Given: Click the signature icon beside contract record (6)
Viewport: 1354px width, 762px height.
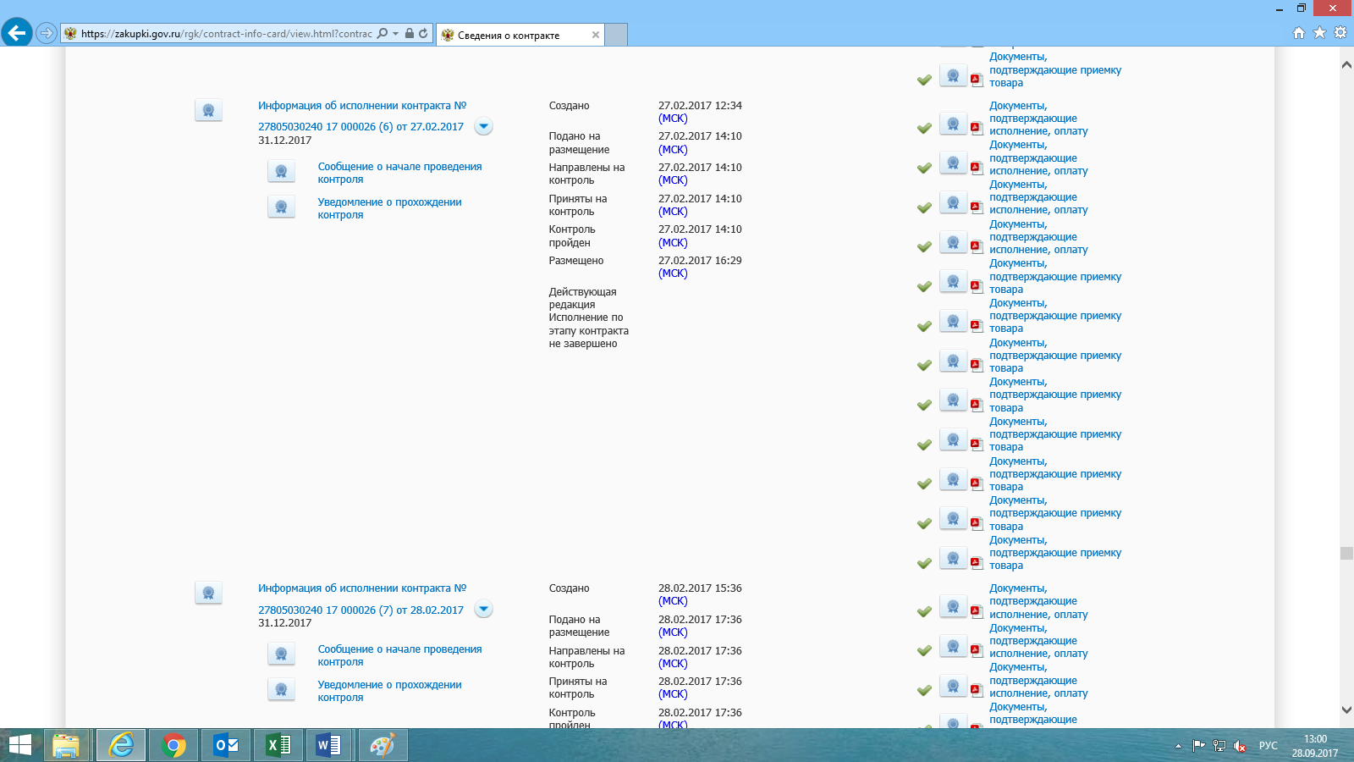Looking at the screenshot, I should click(x=208, y=111).
